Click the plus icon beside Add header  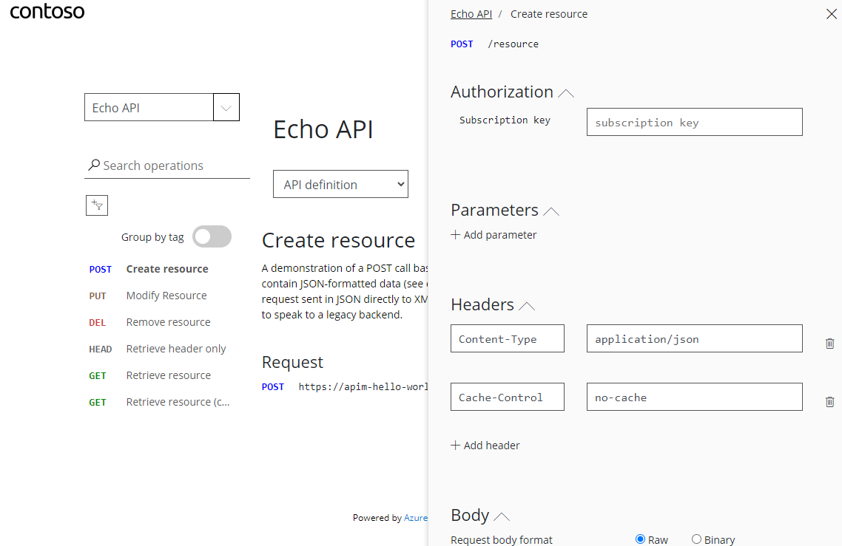pos(454,445)
